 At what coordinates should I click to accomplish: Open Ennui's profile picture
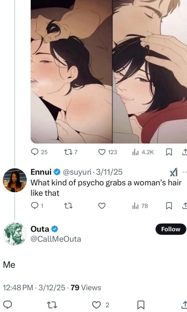[15, 180]
